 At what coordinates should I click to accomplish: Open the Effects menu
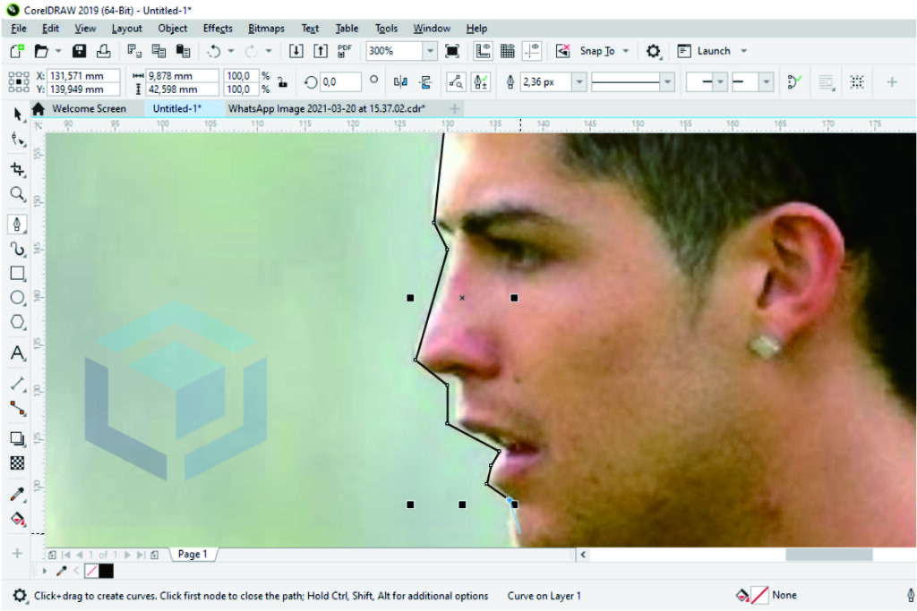pos(218,28)
